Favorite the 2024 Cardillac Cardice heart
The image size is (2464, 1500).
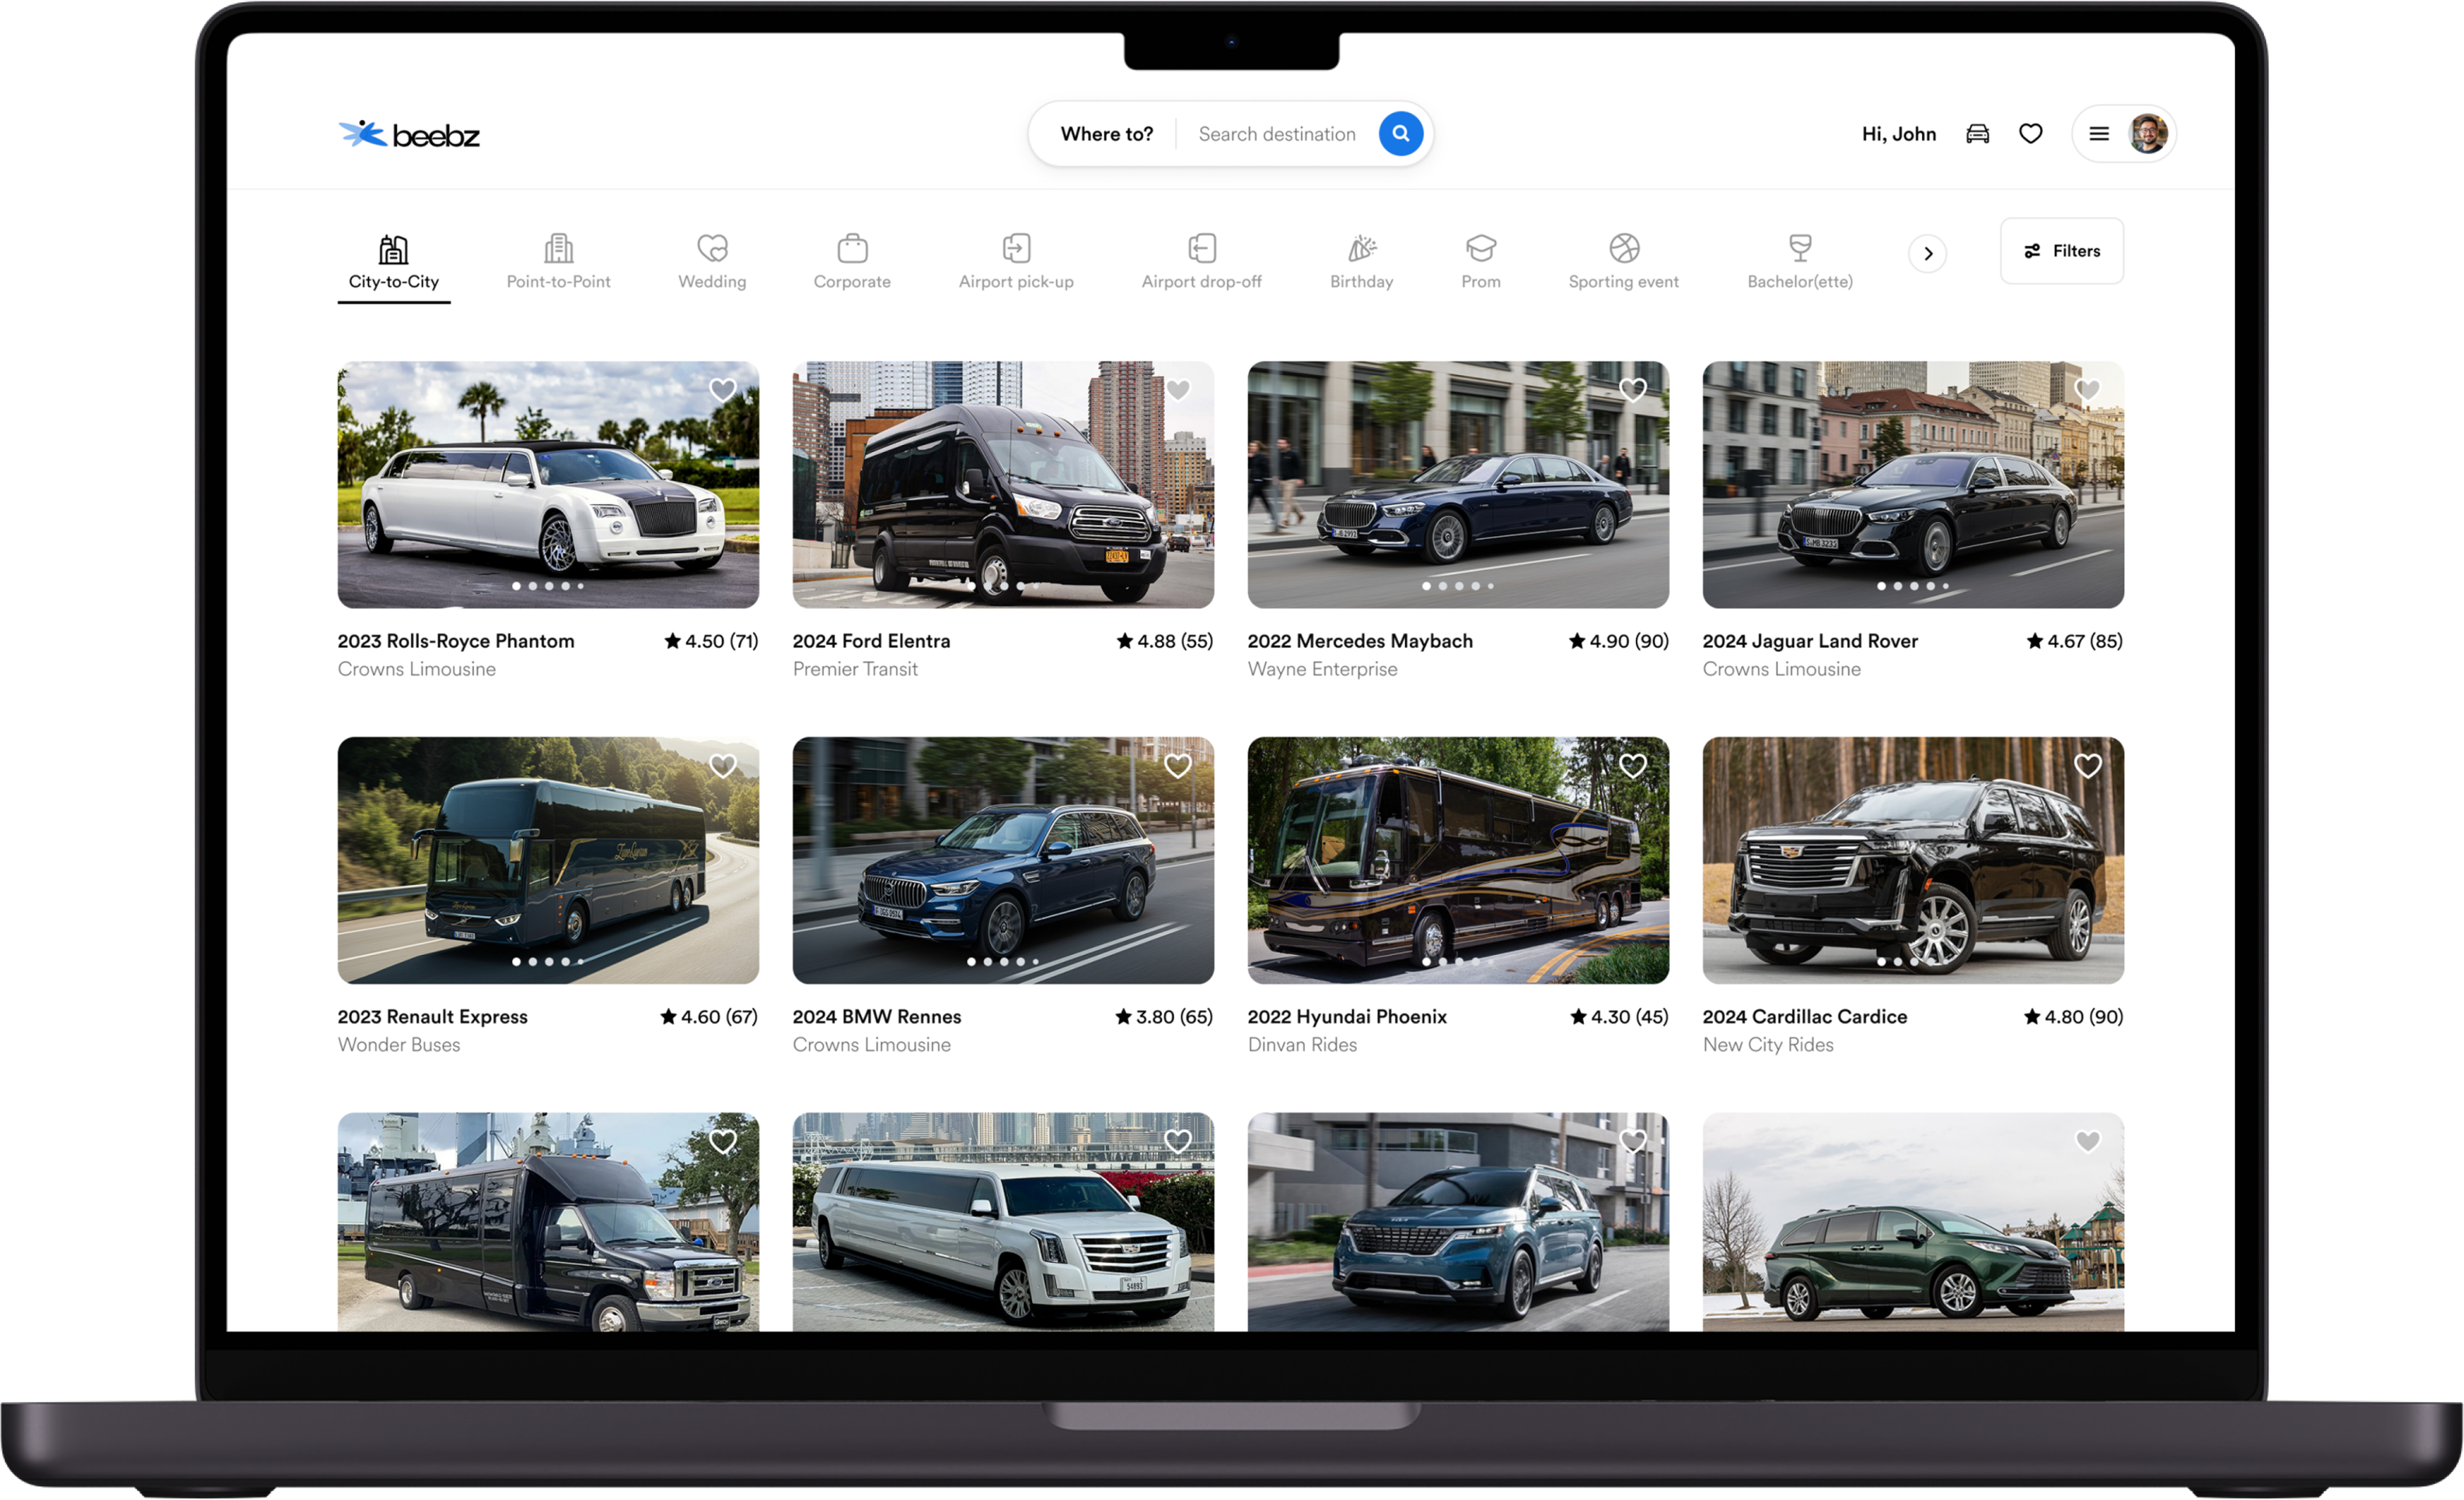[x=2088, y=766]
